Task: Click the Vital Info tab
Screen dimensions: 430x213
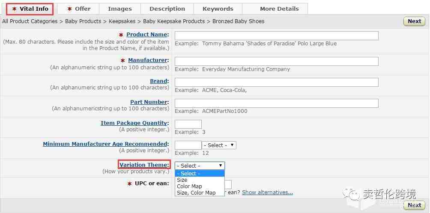Action: tap(30, 9)
